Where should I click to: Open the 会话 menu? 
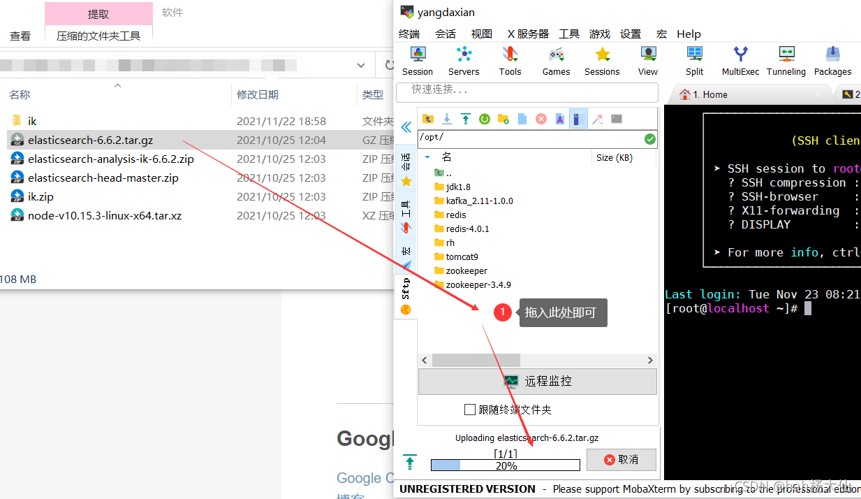(446, 34)
